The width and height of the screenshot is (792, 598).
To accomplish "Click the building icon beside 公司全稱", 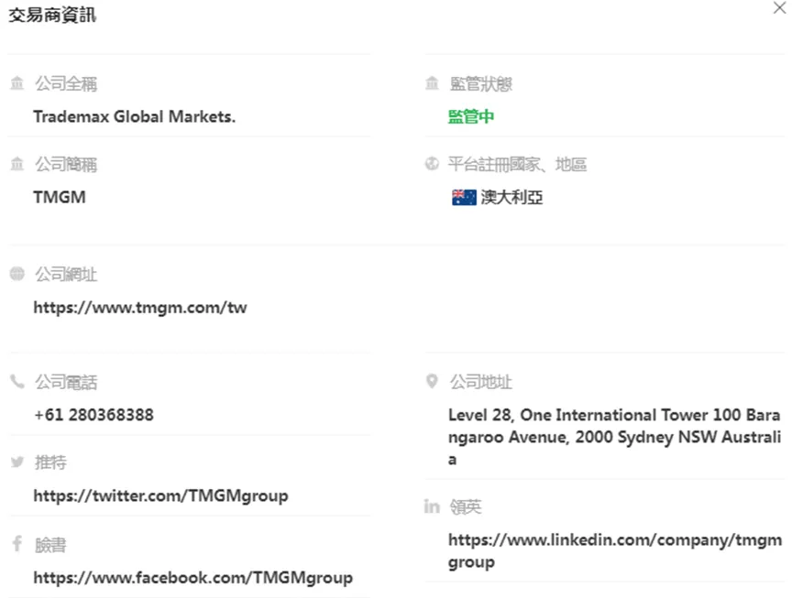I will tap(17, 82).
